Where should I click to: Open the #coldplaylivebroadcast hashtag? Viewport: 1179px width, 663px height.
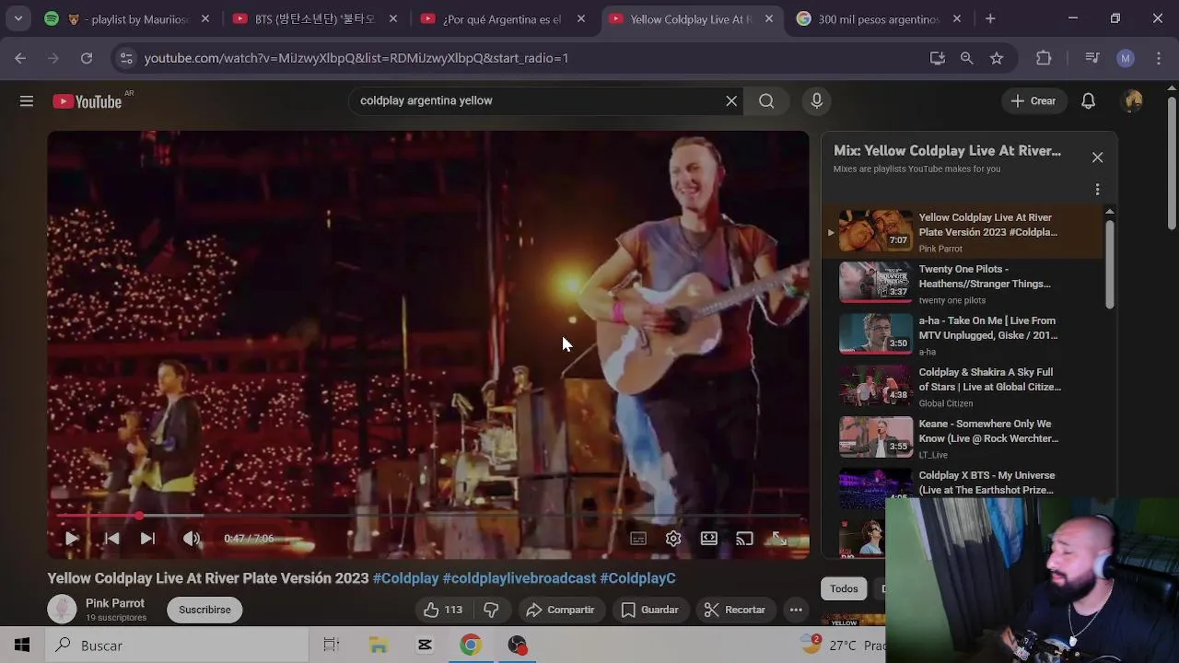519,578
